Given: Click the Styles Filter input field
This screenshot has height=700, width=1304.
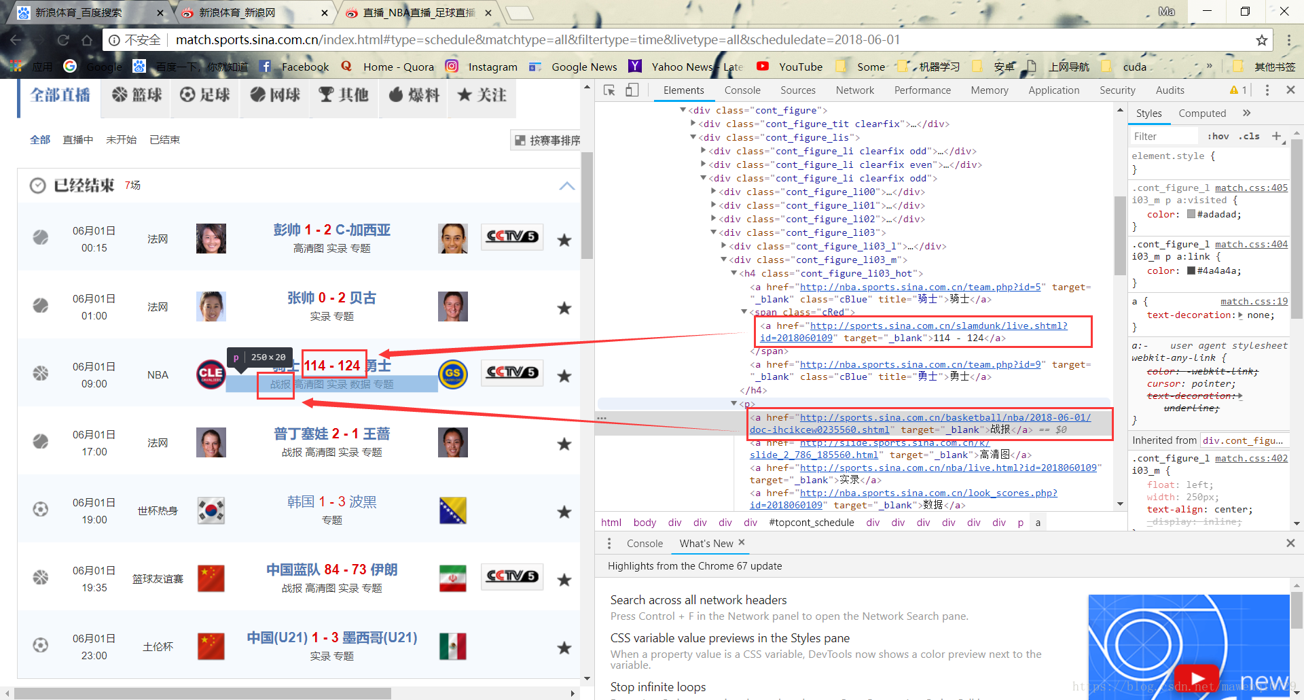Looking at the screenshot, I should 1165,137.
